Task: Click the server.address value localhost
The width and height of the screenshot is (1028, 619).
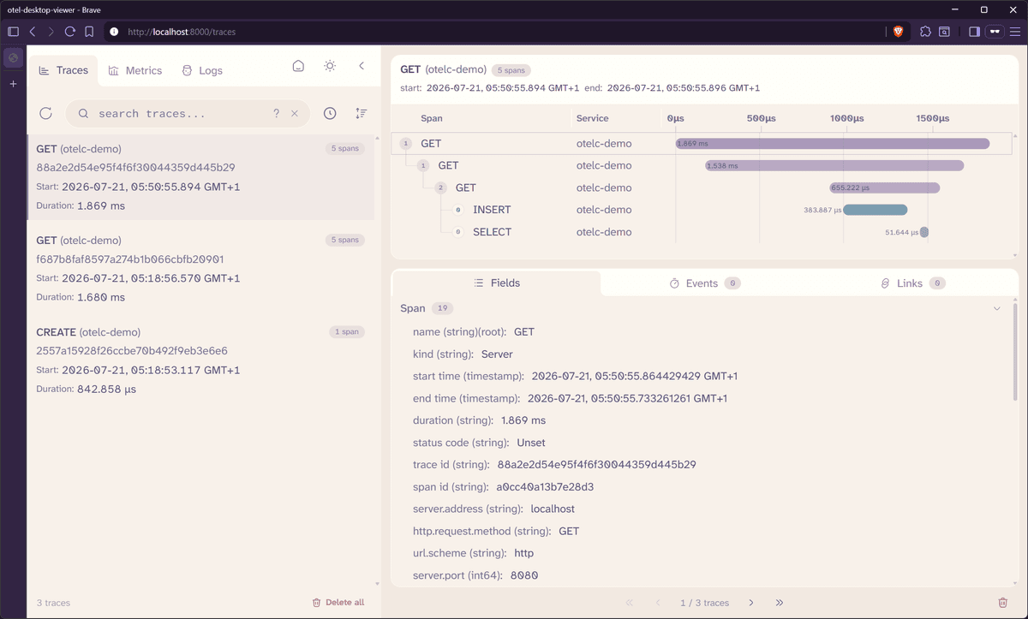Action: tap(553, 509)
